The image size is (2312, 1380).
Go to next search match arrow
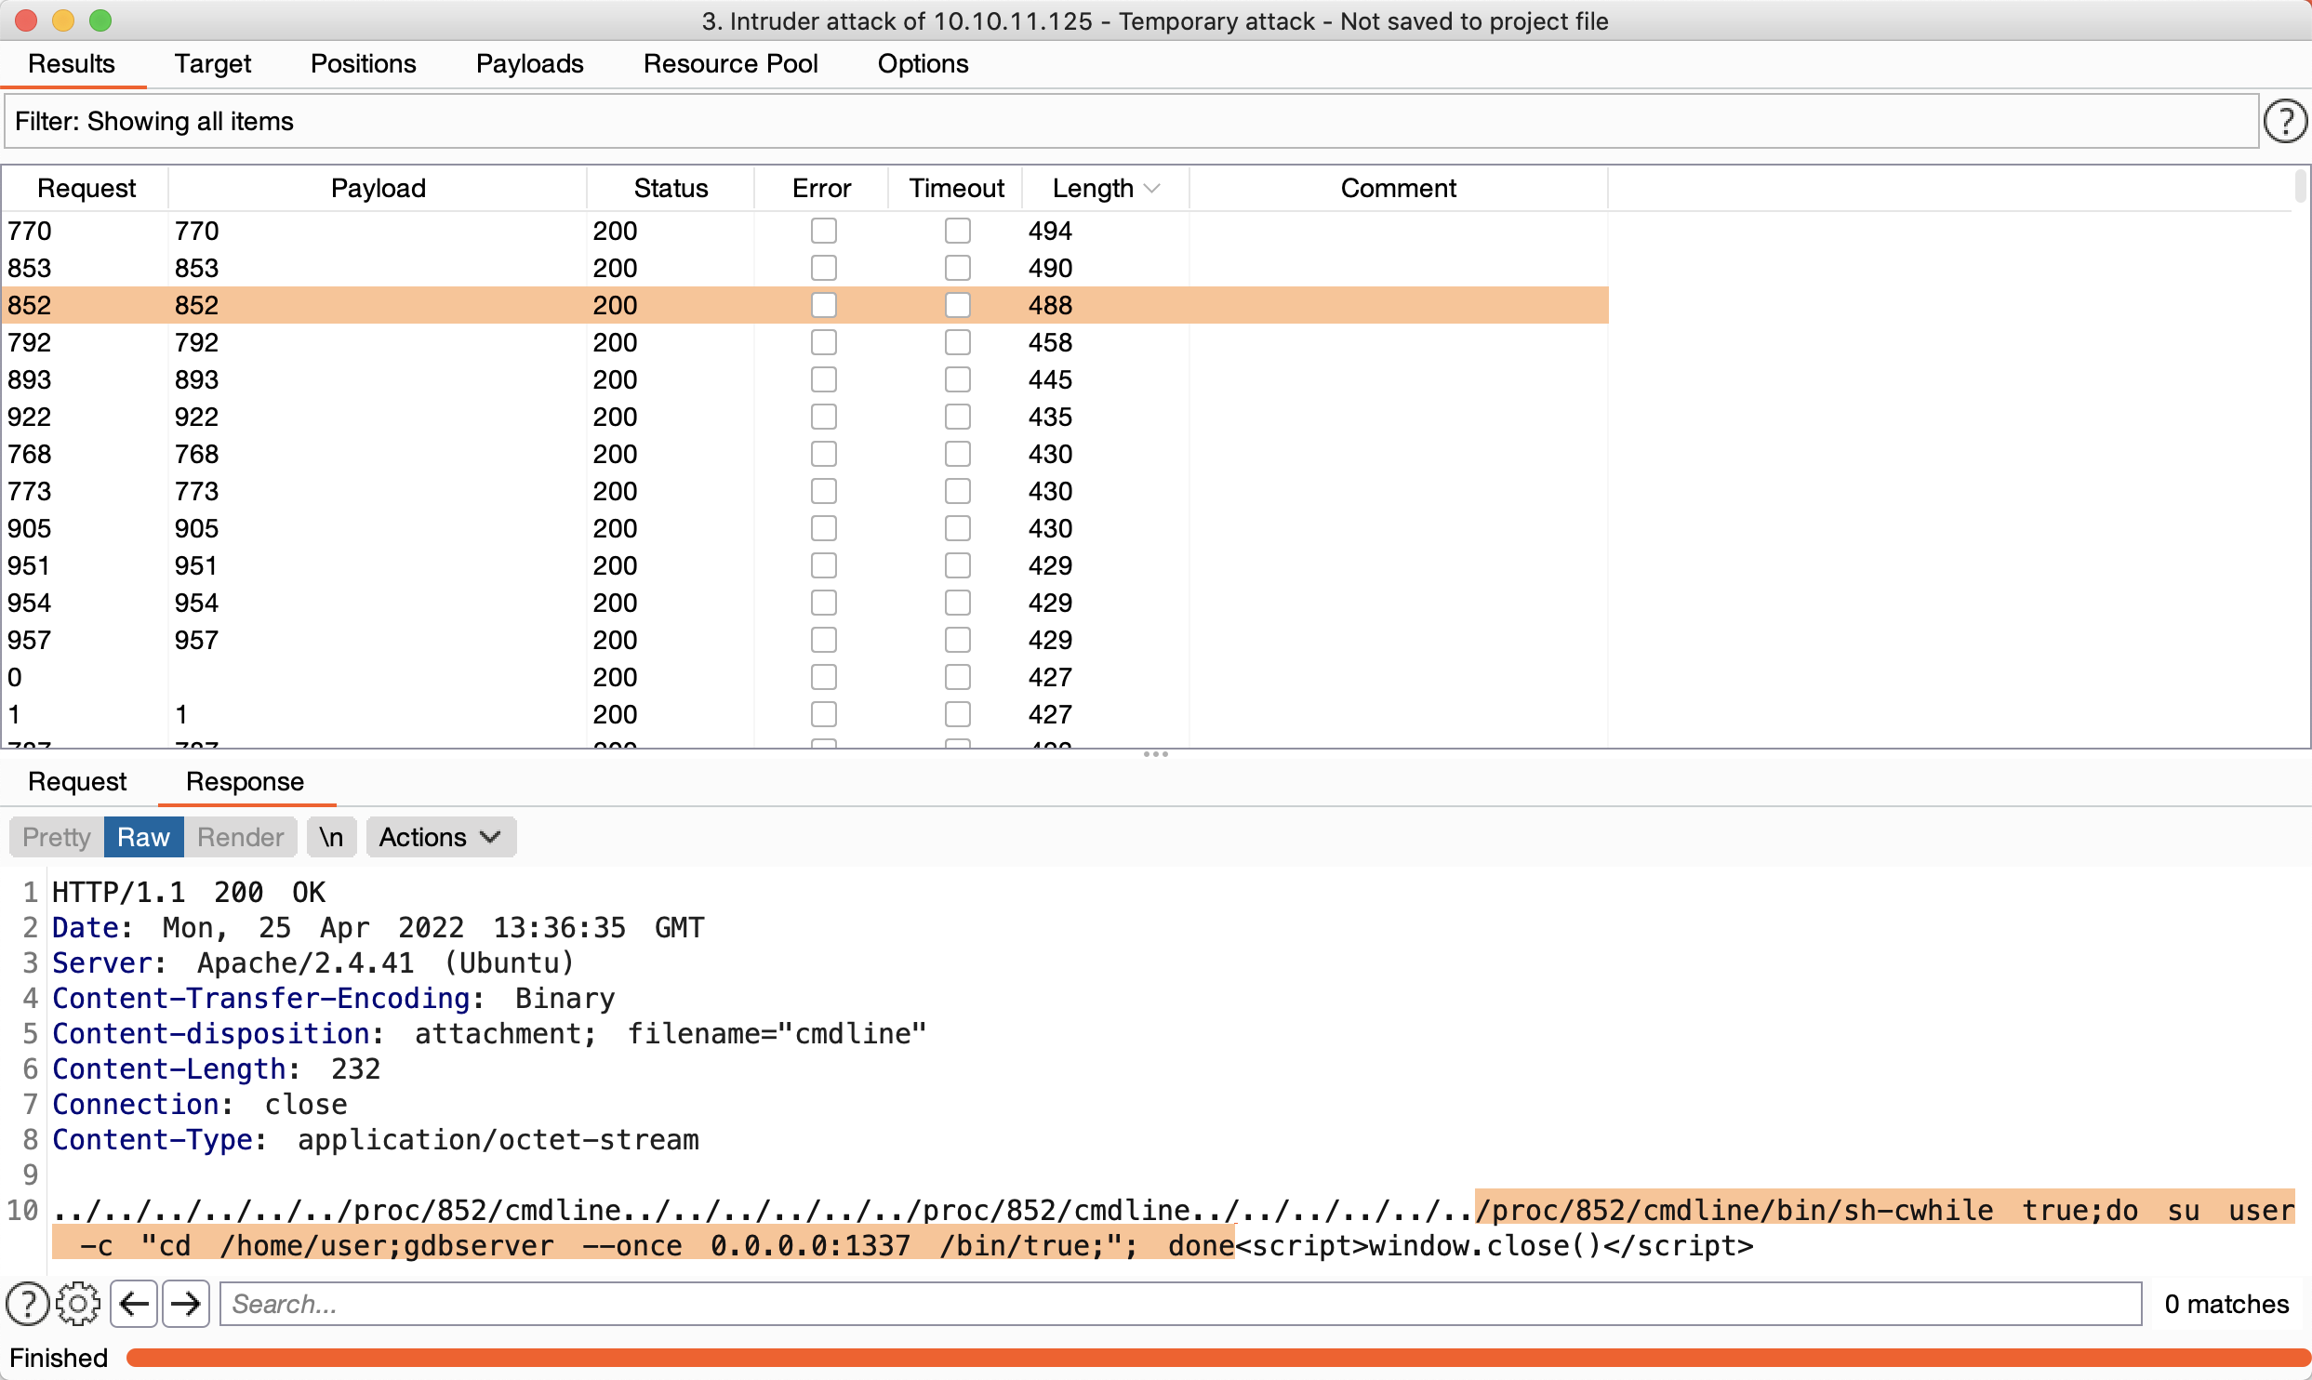point(186,1304)
